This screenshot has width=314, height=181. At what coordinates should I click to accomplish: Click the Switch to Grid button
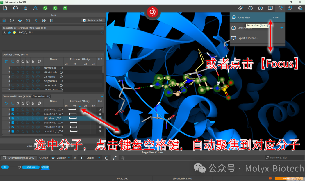pos(93,20)
